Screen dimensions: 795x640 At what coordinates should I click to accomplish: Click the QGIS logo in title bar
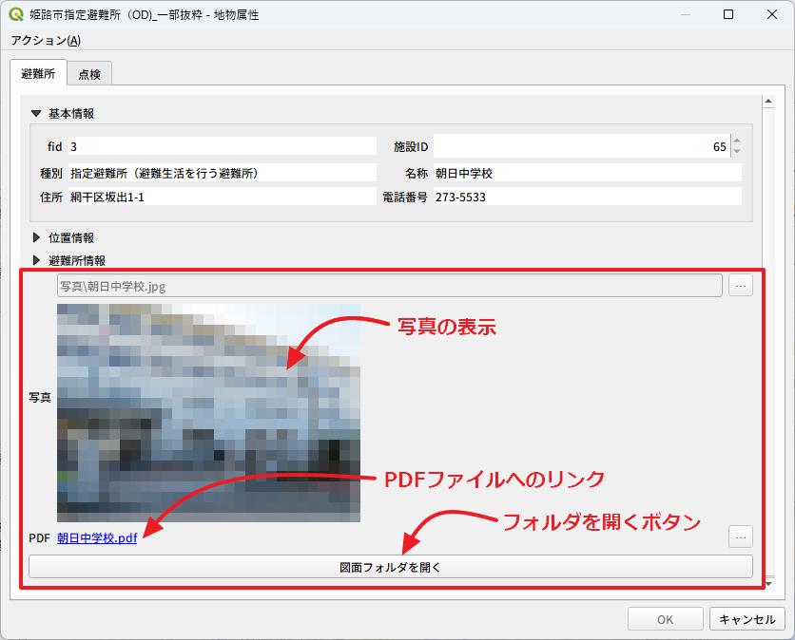pyautogui.click(x=16, y=15)
